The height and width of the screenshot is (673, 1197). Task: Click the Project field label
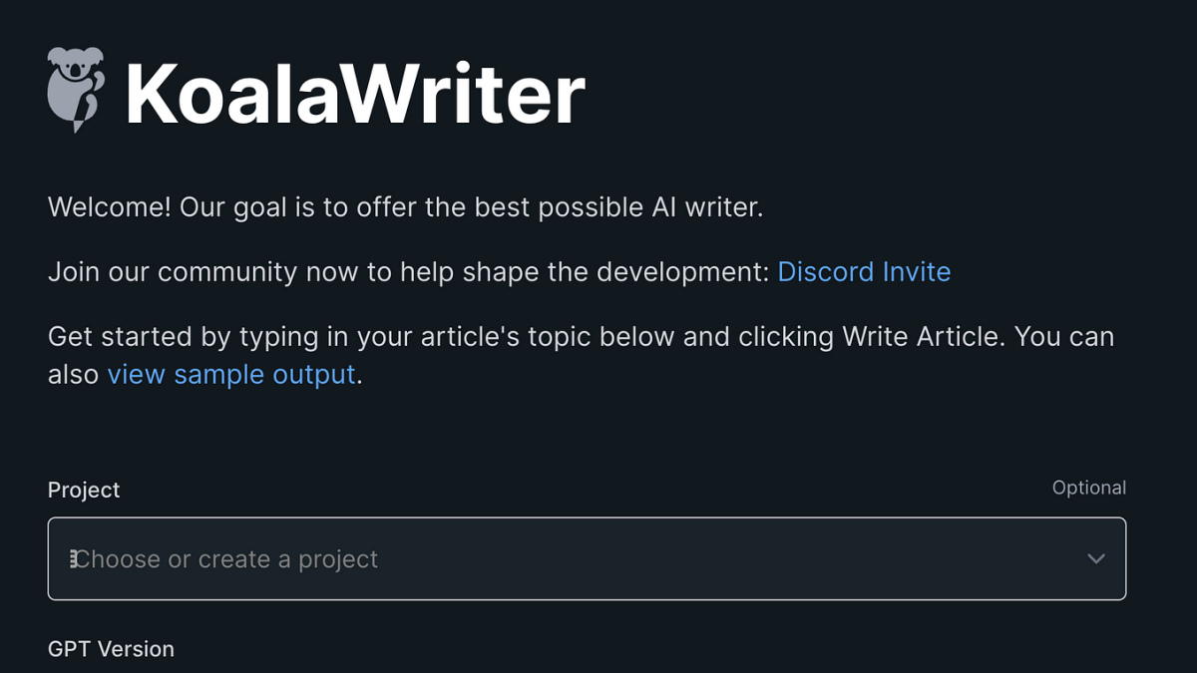coord(84,490)
